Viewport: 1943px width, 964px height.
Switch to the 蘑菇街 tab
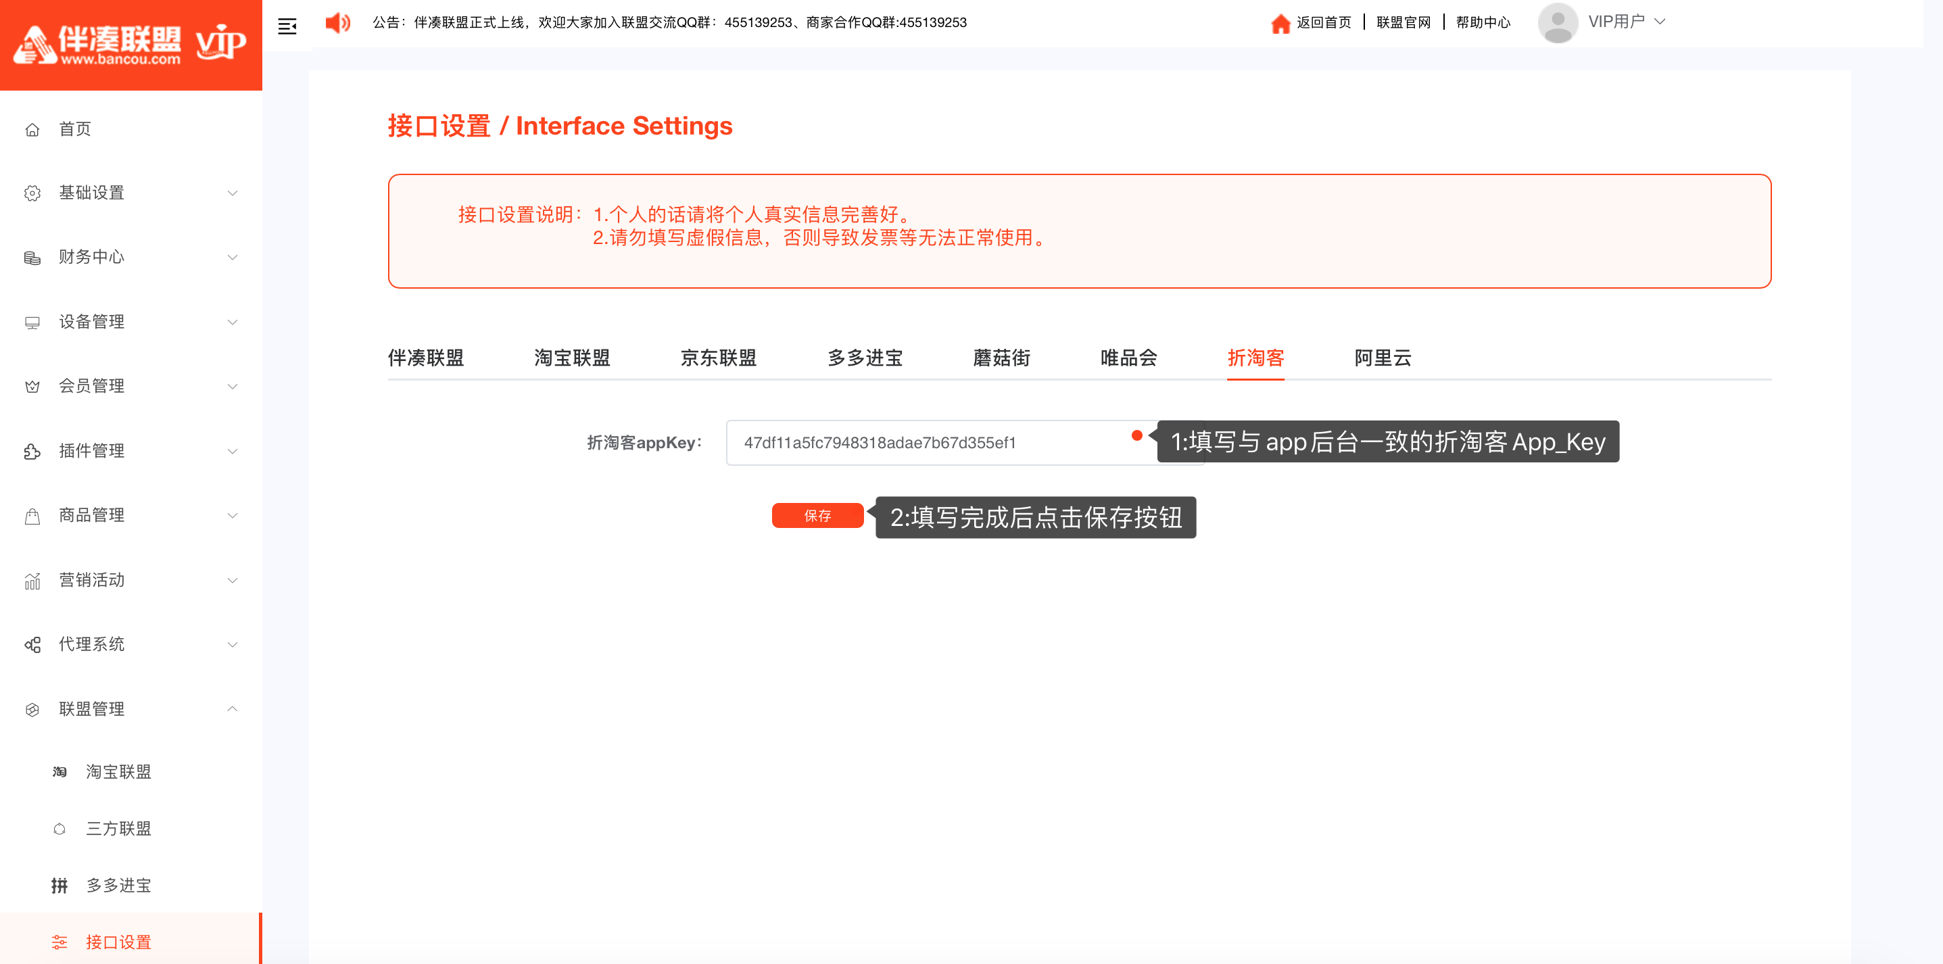[x=1002, y=358]
